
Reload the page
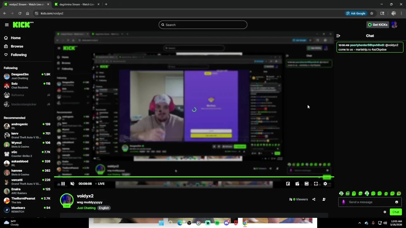[20, 13]
